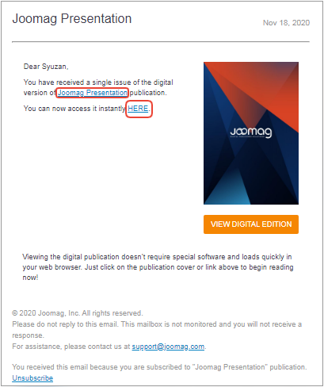The width and height of the screenshot is (324, 387).
Task: Click the Nov 18, 2020 date
Action: tap(286, 23)
